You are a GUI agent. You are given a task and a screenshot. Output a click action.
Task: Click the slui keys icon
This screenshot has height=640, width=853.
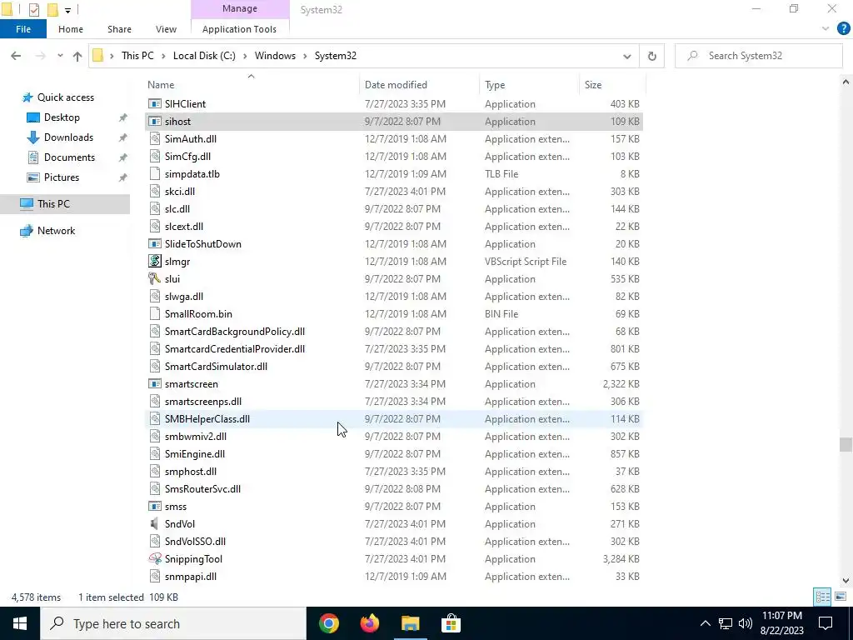pyautogui.click(x=155, y=278)
